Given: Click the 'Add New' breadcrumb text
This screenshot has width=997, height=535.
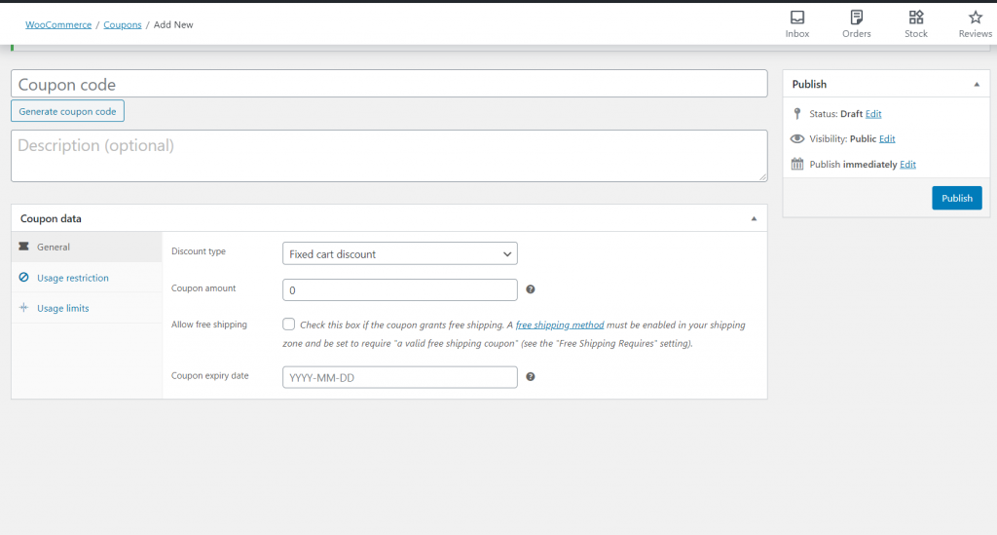Looking at the screenshot, I should (173, 24).
